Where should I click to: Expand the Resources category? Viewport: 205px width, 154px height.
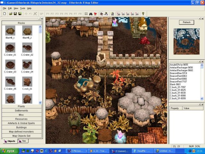[22, 119]
